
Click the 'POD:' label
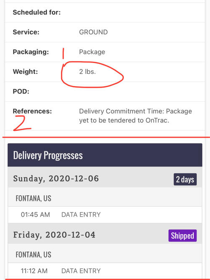21,92
